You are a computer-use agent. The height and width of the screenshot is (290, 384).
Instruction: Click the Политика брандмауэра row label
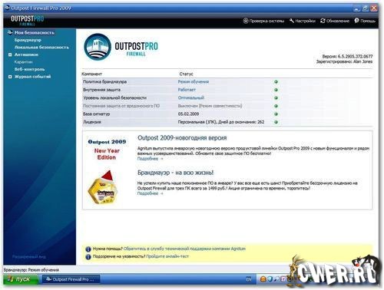pyautogui.click(x=105, y=82)
